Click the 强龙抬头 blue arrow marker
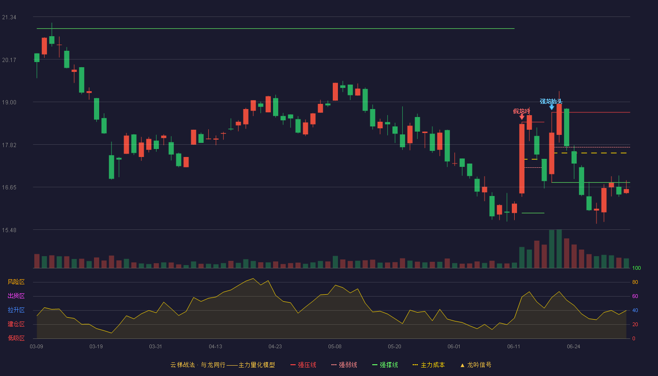This screenshot has width=658, height=376. click(551, 107)
